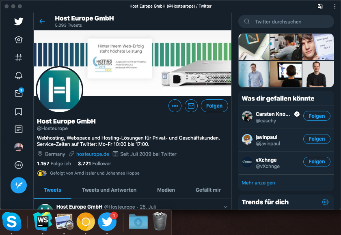This screenshot has height=235, width=341.
Task: Open 1.157 Folge ich list
Action: pos(54,164)
